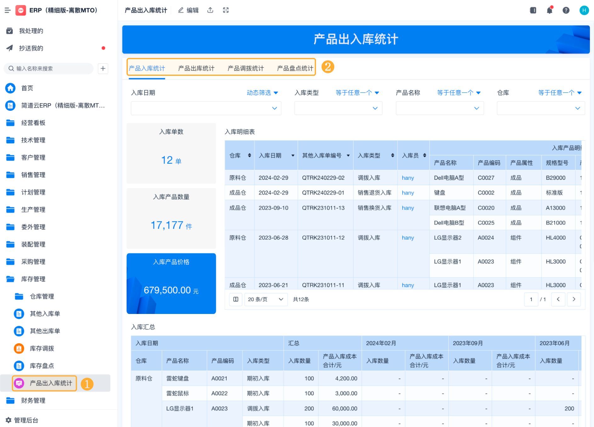Open the notification bell
This screenshot has height=427, width=594.
(550, 10)
